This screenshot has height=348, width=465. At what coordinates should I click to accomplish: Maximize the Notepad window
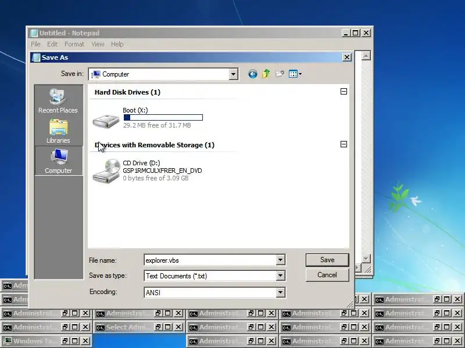point(356,33)
